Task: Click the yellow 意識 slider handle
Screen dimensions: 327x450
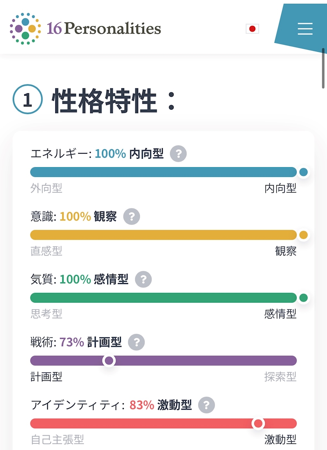Action: (x=303, y=235)
